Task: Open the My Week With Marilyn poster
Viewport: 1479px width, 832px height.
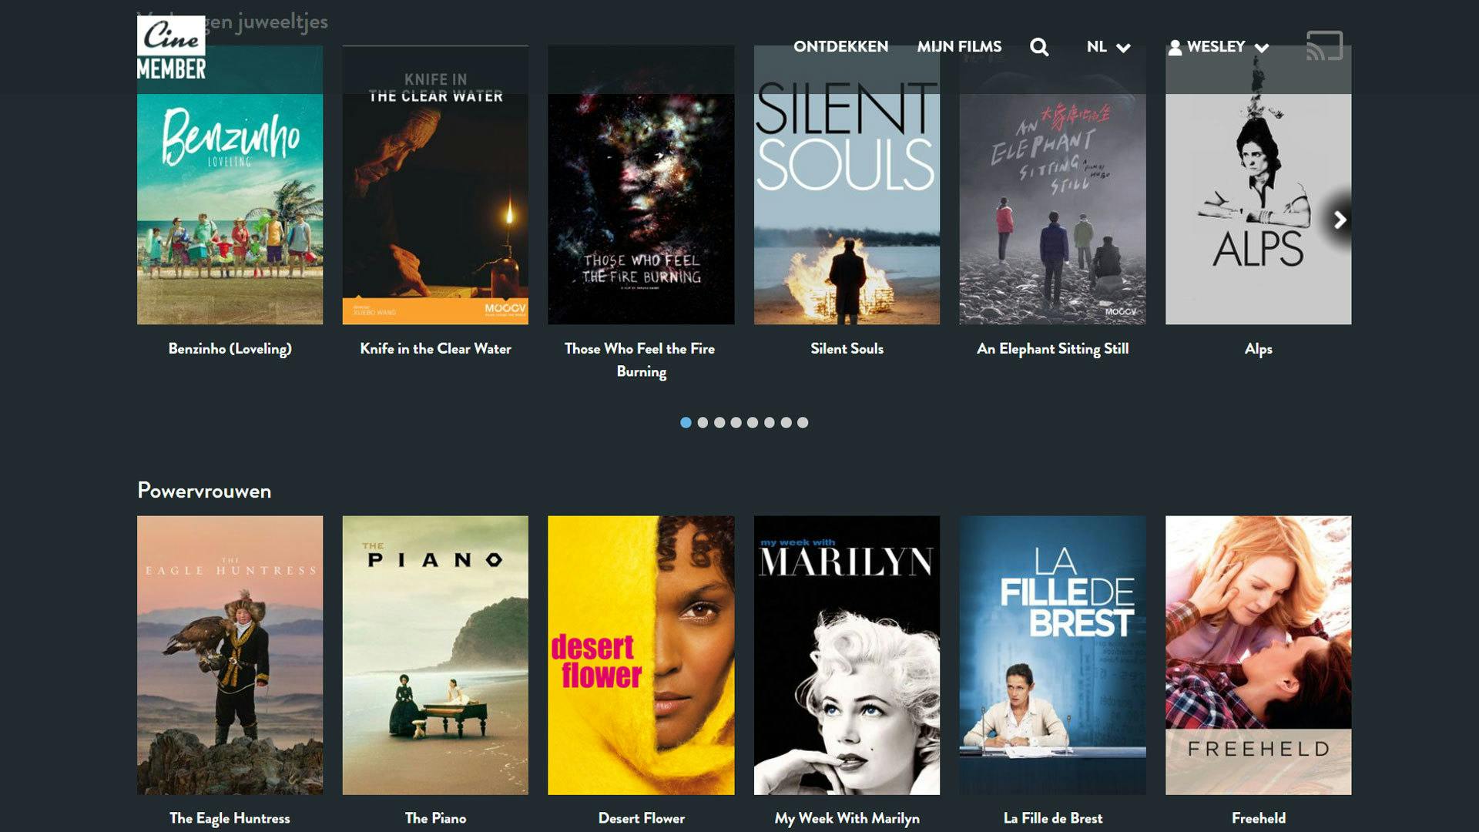Action: 847,655
